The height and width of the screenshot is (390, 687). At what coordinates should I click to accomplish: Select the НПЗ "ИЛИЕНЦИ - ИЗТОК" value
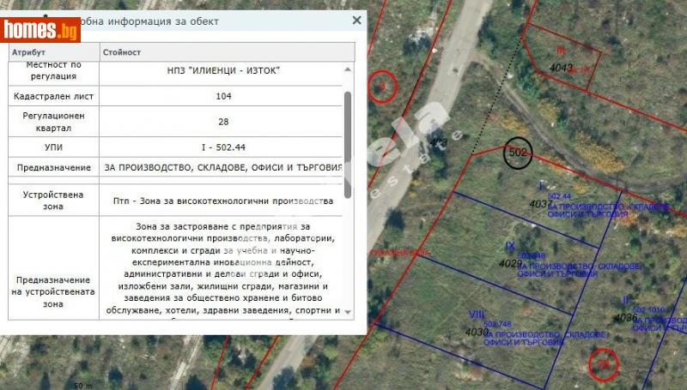tap(223, 70)
